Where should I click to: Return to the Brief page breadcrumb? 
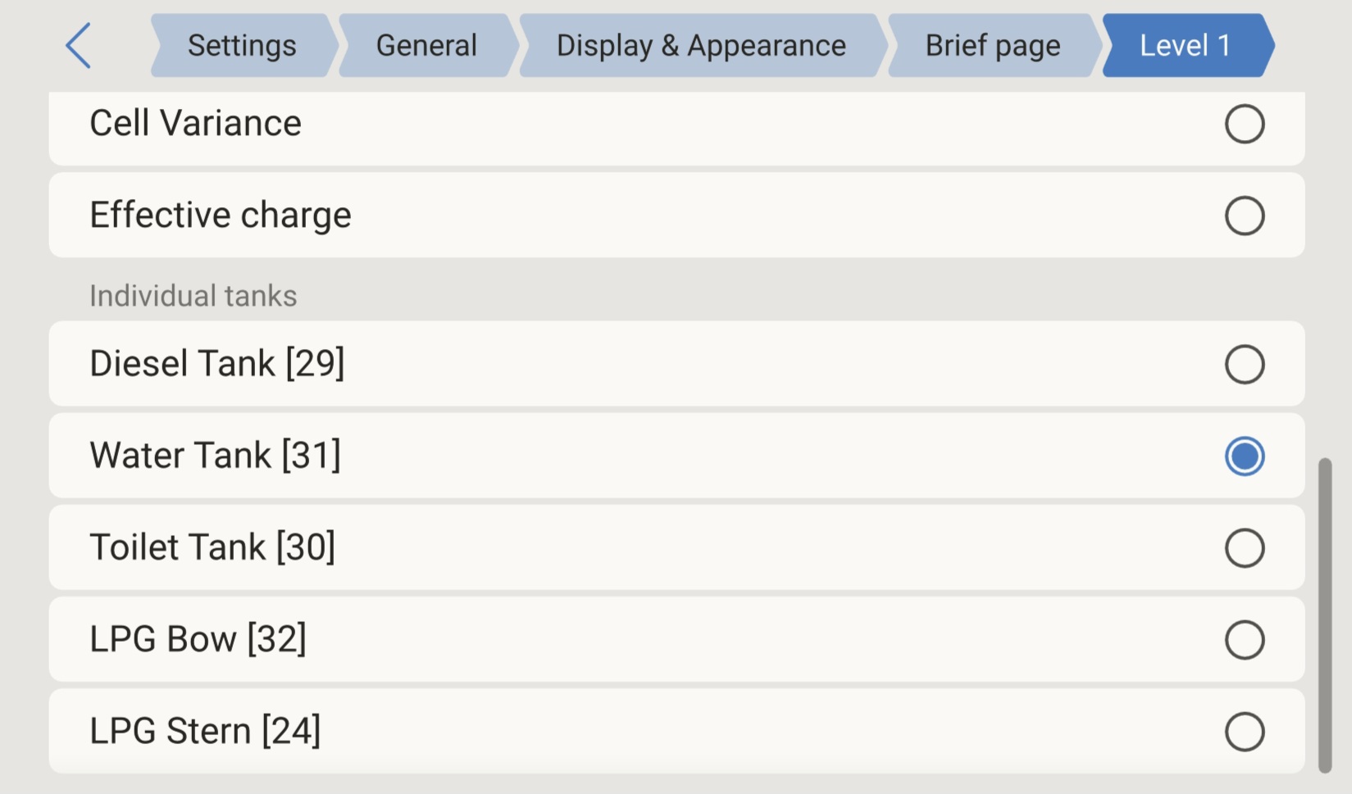tap(992, 46)
